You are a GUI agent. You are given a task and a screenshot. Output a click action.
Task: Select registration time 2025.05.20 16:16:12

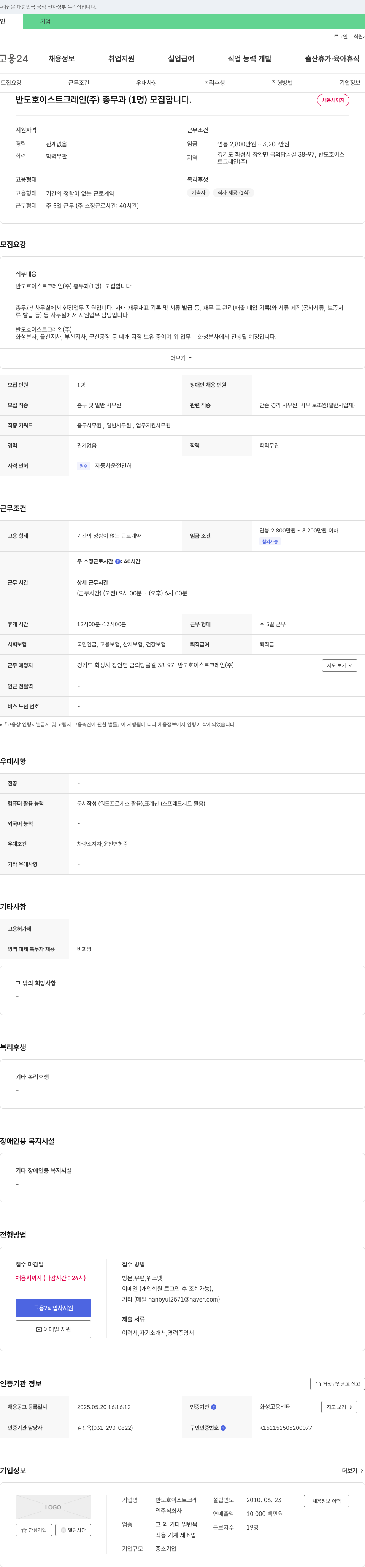[104, 1407]
